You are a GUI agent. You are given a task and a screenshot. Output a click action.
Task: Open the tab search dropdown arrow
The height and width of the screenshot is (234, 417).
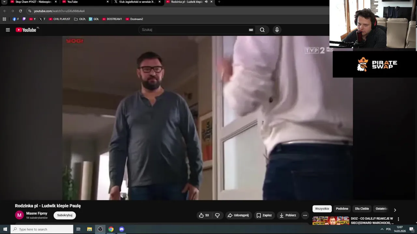[x=4, y=2]
